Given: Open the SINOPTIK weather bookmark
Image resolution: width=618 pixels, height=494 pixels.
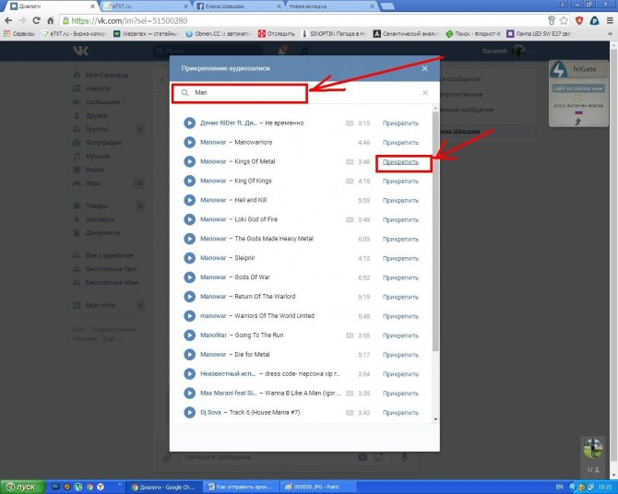Looking at the screenshot, I should pos(334,34).
